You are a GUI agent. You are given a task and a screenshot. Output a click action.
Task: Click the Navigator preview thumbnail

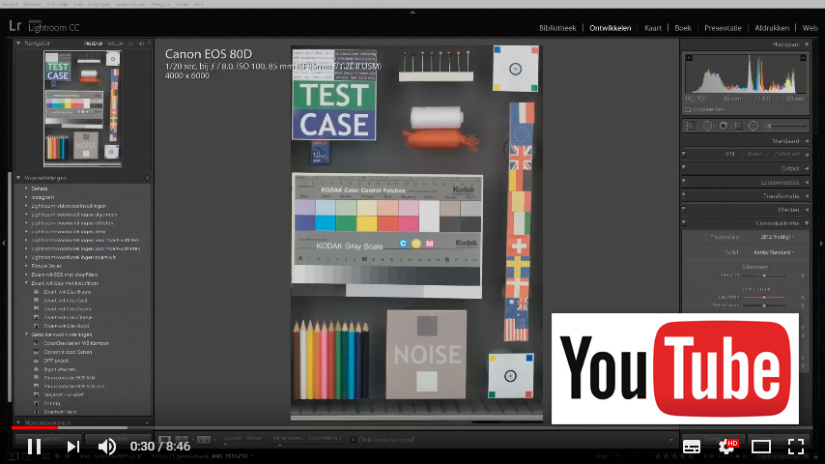[x=81, y=106]
